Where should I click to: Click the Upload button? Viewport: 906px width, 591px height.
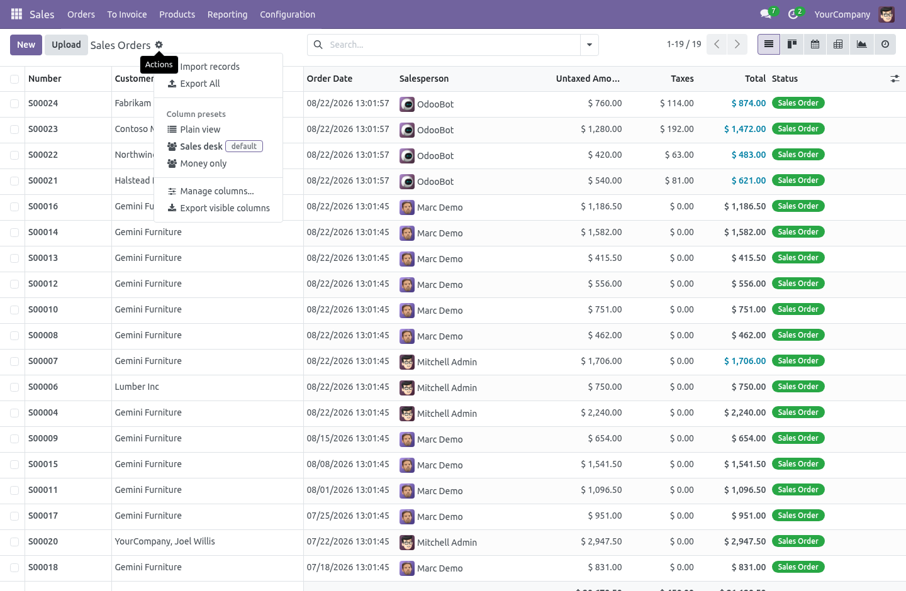pyautogui.click(x=66, y=45)
